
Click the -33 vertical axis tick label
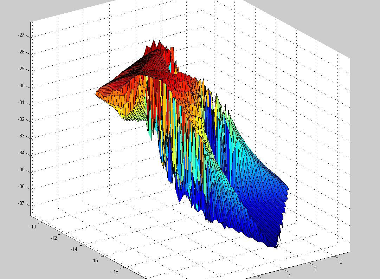click(22, 136)
